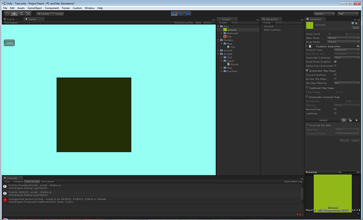Select the Move tool in the toolbar

point(14,14)
